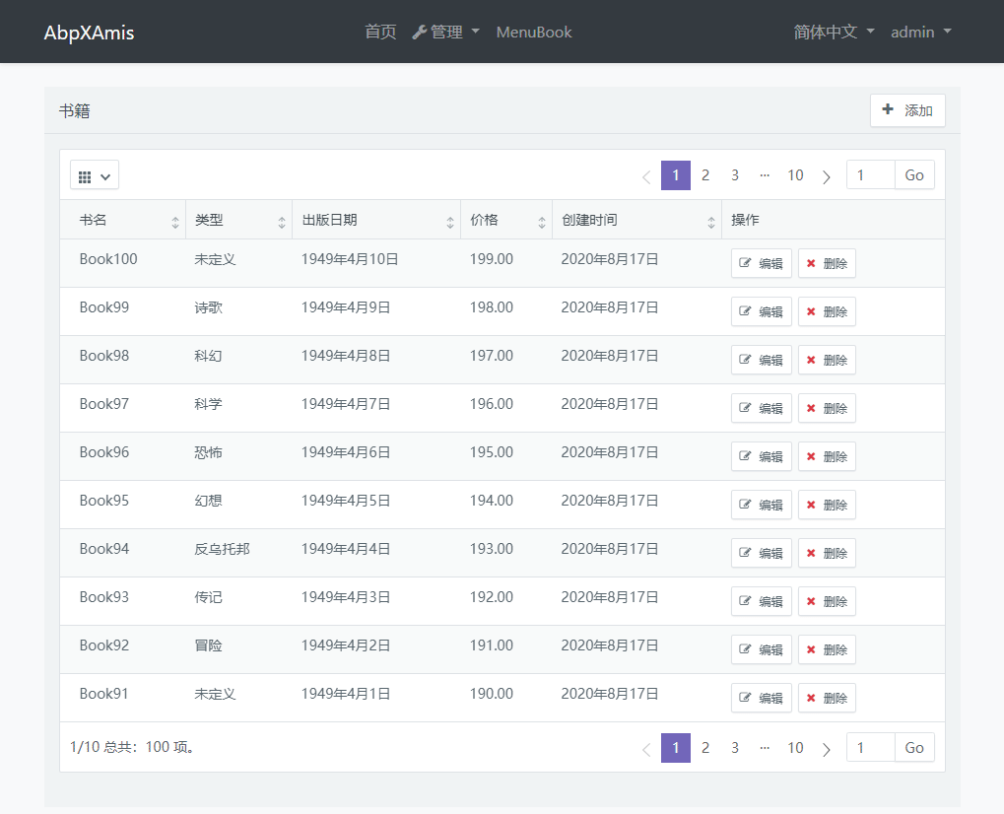
Task: Click the bottom Go button
Action: click(914, 747)
